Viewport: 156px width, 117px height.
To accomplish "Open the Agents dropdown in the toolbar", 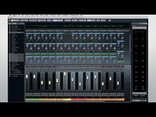I will pyautogui.click(x=25, y=20).
